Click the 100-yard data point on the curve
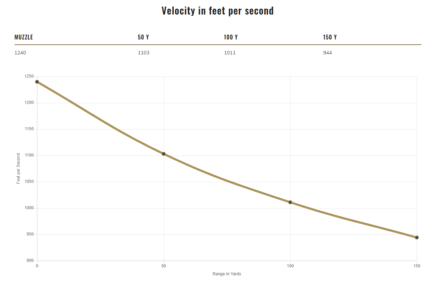Viewport: 432px width, 284px height. (290, 202)
